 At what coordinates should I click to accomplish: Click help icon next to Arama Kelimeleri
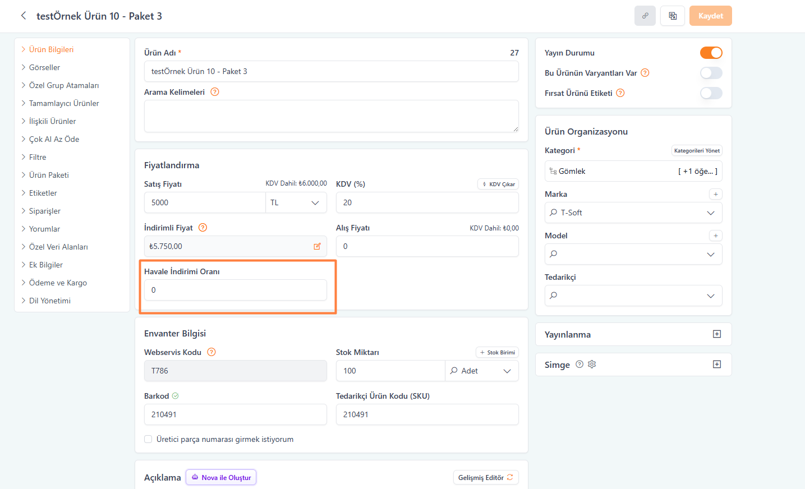(x=215, y=92)
